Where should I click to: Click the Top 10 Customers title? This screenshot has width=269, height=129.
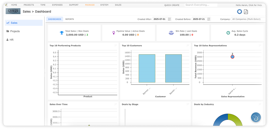[x=132, y=46]
